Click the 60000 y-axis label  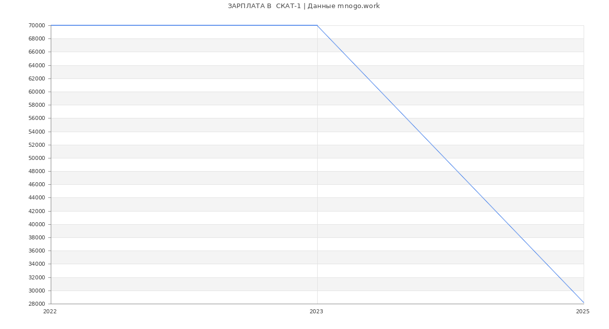coord(37,92)
